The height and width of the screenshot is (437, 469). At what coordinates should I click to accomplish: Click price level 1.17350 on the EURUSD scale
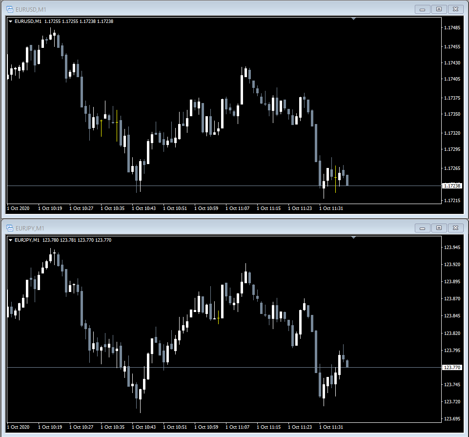(452, 114)
